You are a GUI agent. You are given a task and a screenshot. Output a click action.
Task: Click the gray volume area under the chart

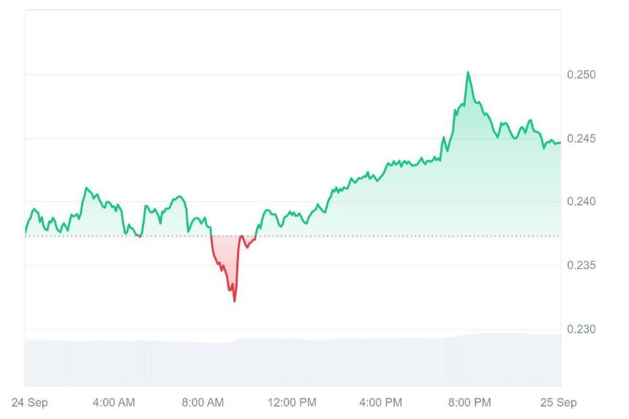293,362
